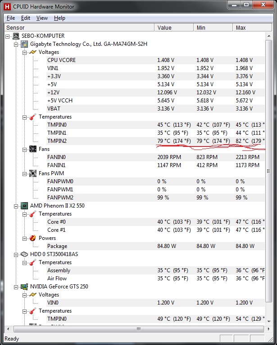Click the Ready status bar text
Viewport: 277px width, 345px height.
coord(12,339)
